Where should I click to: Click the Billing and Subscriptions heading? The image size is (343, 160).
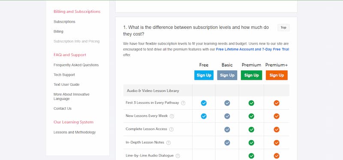coord(77,12)
